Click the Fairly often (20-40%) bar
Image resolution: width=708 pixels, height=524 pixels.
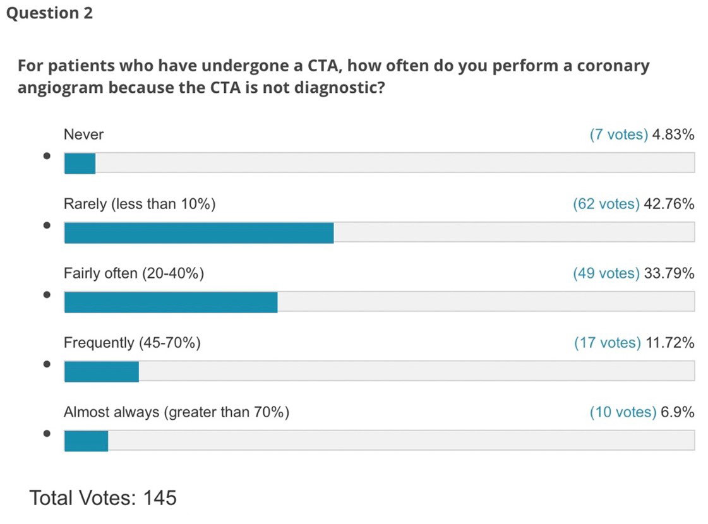tap(379, 302)
